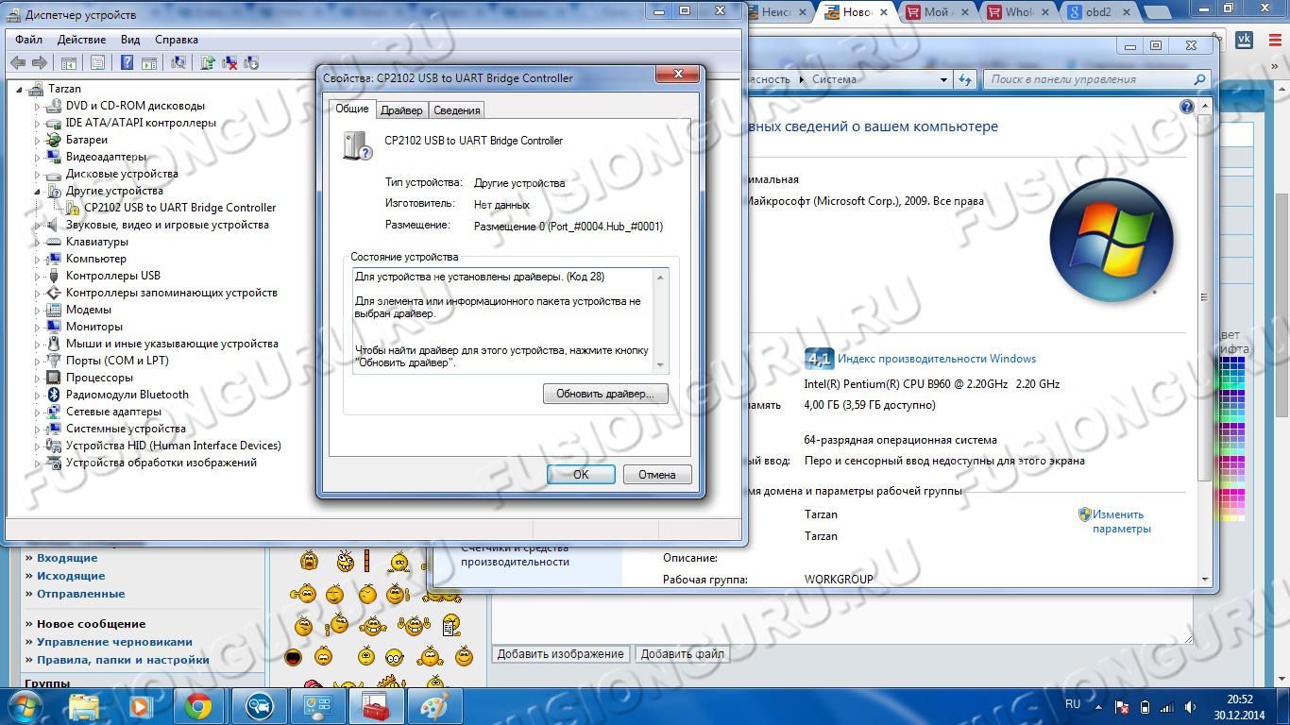Click the Поиск в панели управления search field

point(1095,79)
